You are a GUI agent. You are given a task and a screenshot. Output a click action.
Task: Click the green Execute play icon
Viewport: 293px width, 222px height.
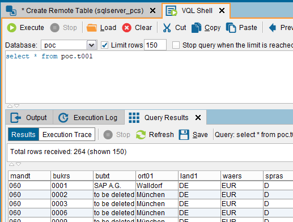12,28
